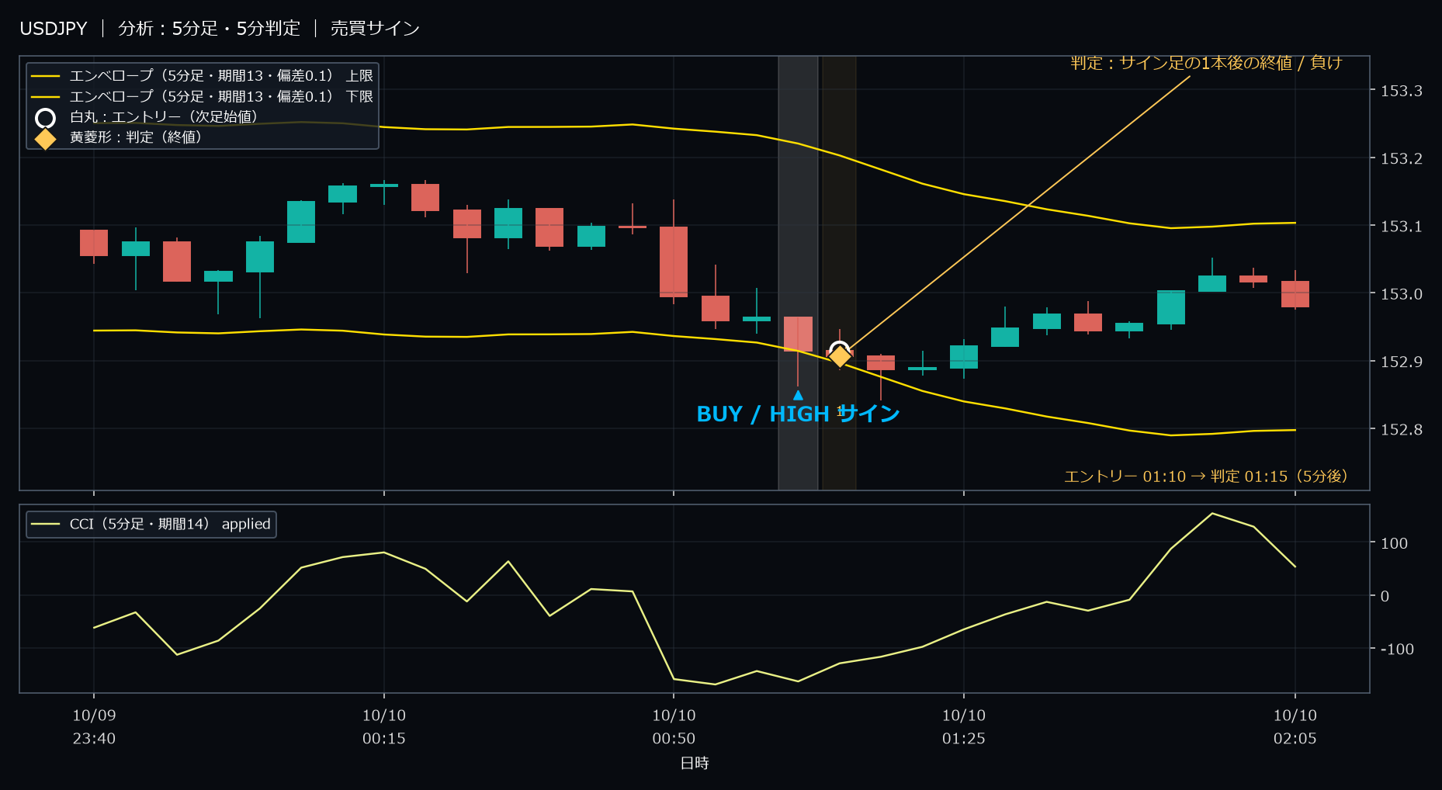The image size is (1442, 790).
Task: Click the '分析：5分足・5分判定' title text
Action: click(x=209, y=29)
